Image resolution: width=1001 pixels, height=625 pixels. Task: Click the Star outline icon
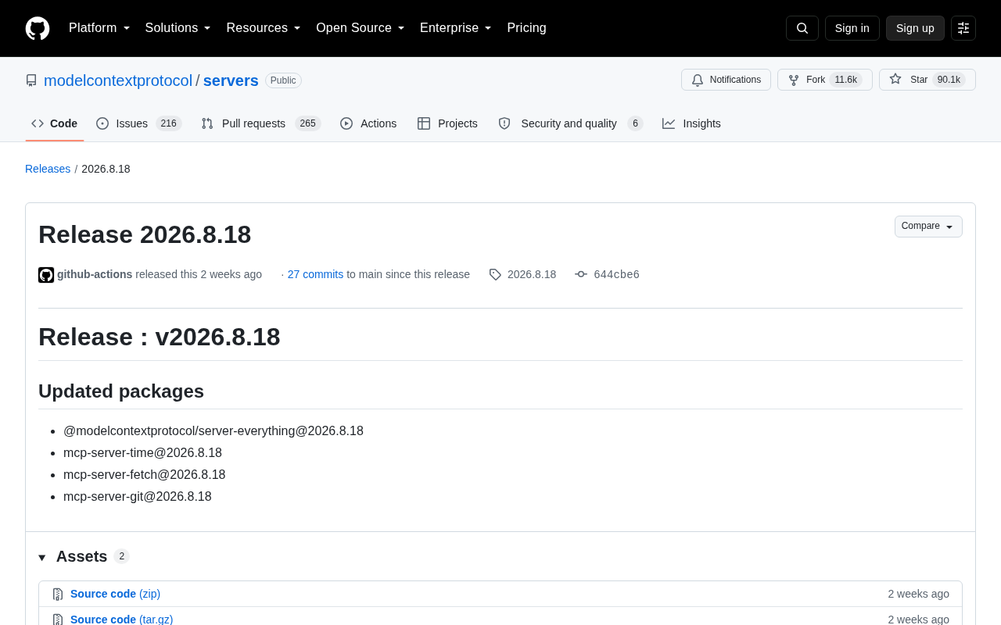pyautogui.click(x=895, y=79)
